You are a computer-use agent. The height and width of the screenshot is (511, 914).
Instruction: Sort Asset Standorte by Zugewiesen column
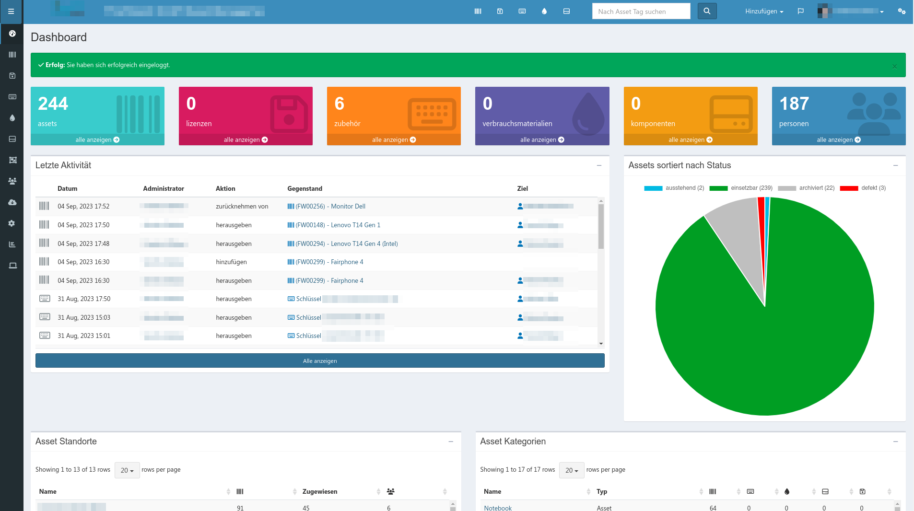[x=320, y=491]
